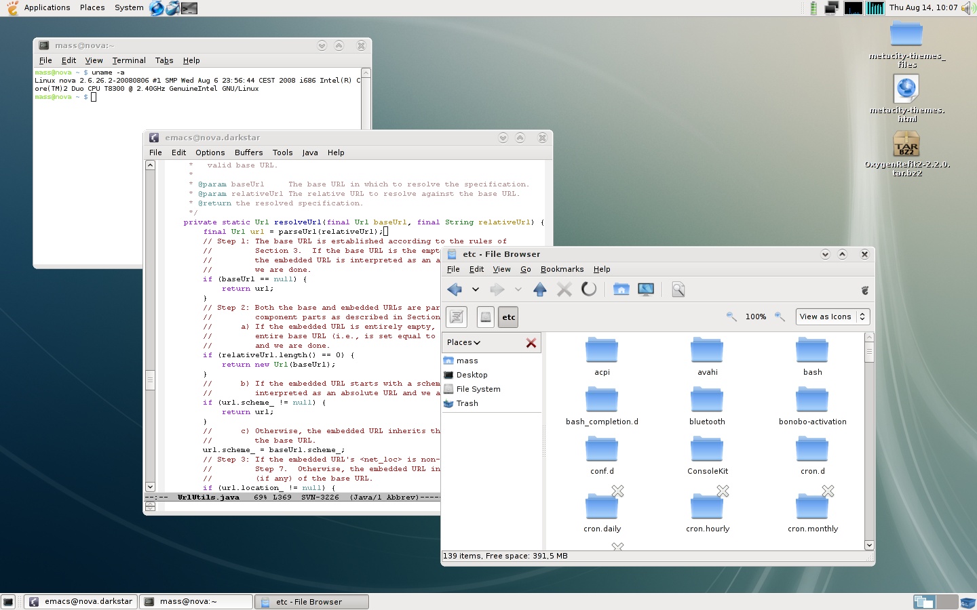
Task: Open the Places menu in top panel
Action: (92, 7)
